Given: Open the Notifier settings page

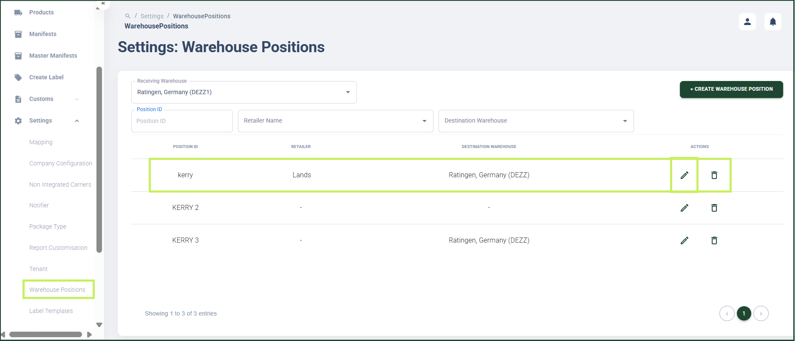Looking at the screenshot, I should pyautogui.click(x=39, y=205).
